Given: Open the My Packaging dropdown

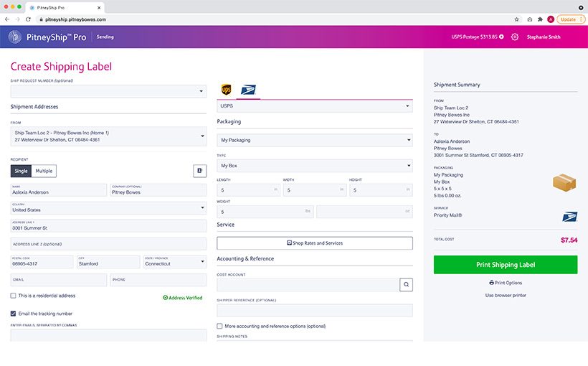Looking at the screenshot, I should (x=315, y=140).
